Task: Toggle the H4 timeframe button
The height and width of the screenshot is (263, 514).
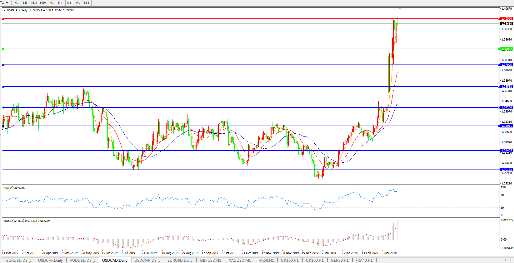Action: 60,2
